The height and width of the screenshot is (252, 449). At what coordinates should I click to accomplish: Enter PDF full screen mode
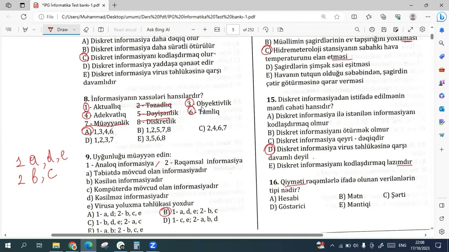[x=410, y=30]
